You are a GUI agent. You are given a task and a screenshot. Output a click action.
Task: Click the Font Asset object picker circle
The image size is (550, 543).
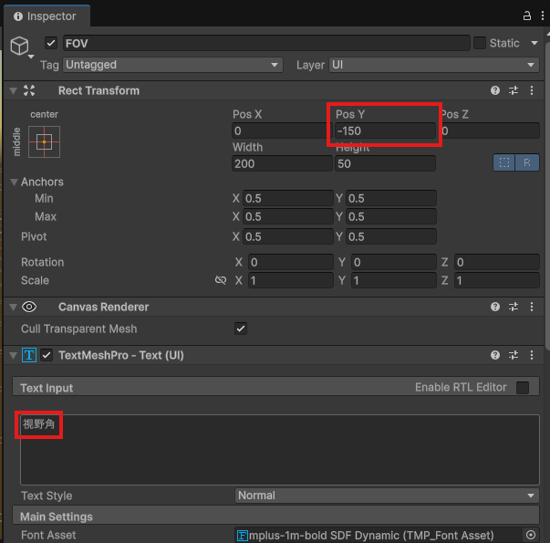(531, 535)
